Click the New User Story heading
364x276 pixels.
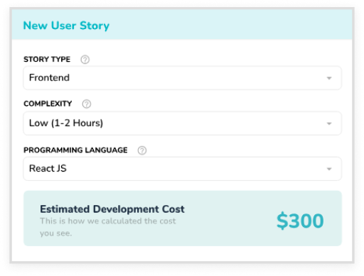(66, 26)
